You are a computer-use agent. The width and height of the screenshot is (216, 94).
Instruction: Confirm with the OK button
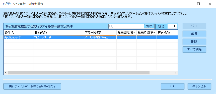[172, 86]
